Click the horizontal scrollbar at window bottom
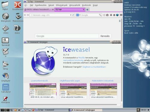The image size is (150, 112). tap(70, 105)
